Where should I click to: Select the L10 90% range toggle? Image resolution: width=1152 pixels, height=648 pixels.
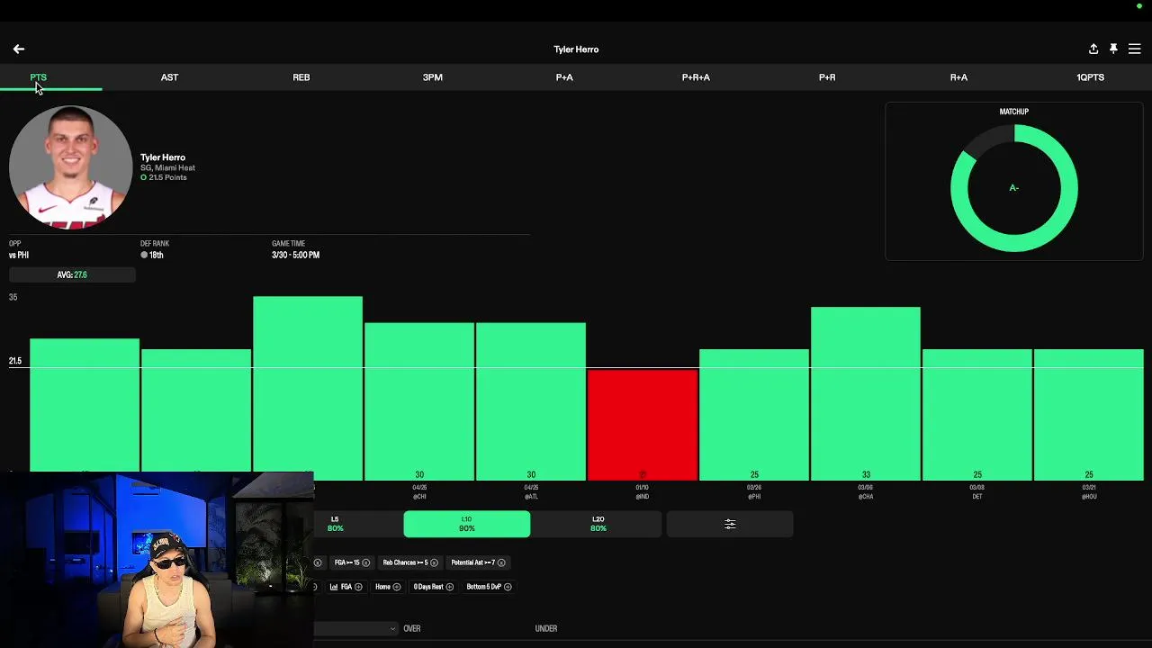[x=466, y=524]
